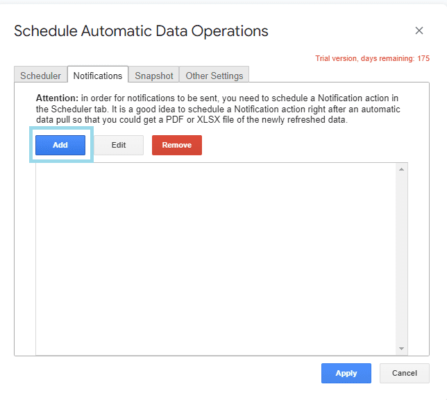Select the Notifications tab
This screenshot has width=447, height=400.
(x=98, y=76)
